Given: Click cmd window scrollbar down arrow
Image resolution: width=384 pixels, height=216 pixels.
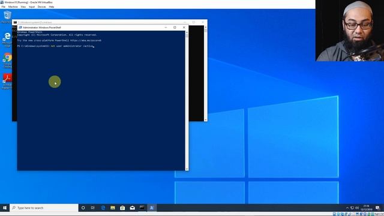Looking at the screenshot, I should pyautogui.click(x=206, y=120).
